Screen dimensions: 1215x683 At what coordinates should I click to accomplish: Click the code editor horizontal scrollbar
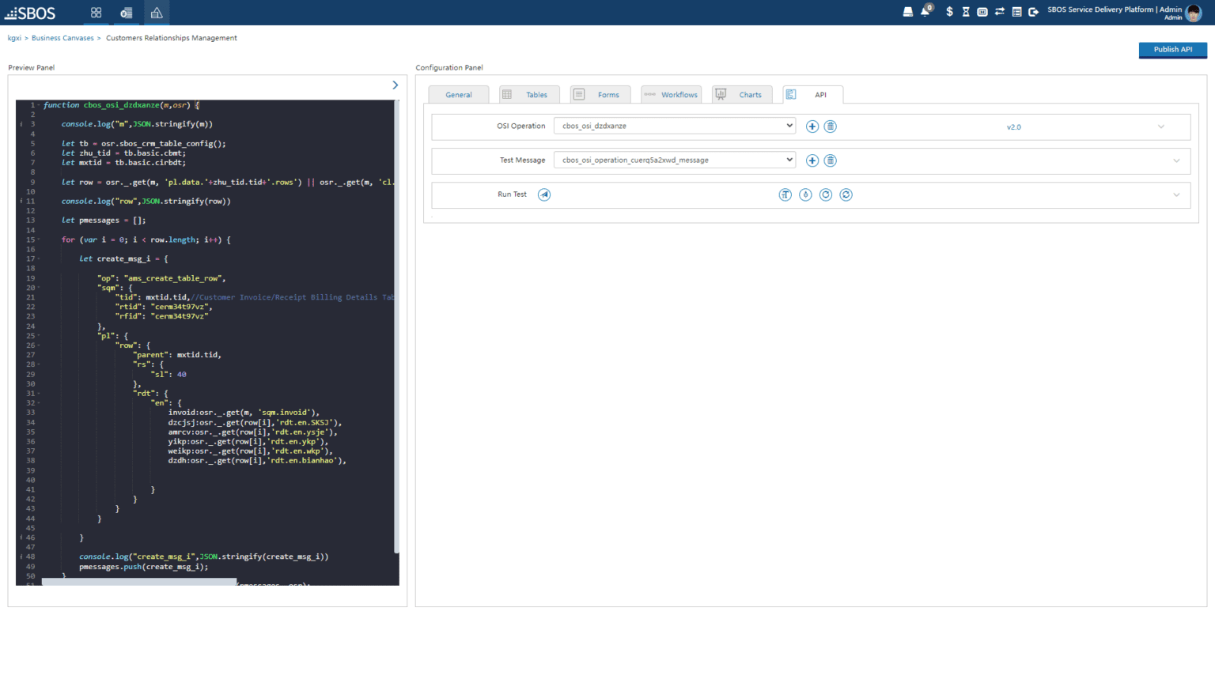(x=139, y=582)
